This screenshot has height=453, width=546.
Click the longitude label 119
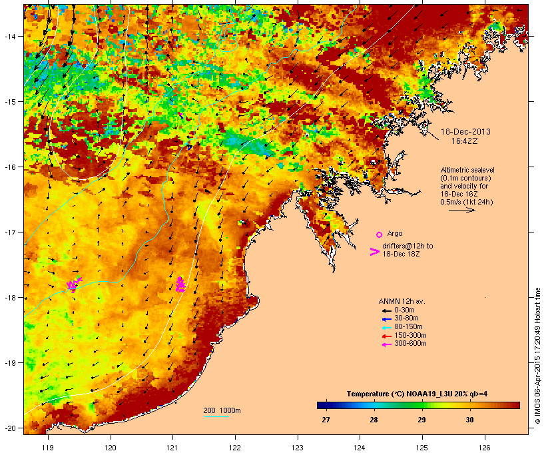coord(48,448)
